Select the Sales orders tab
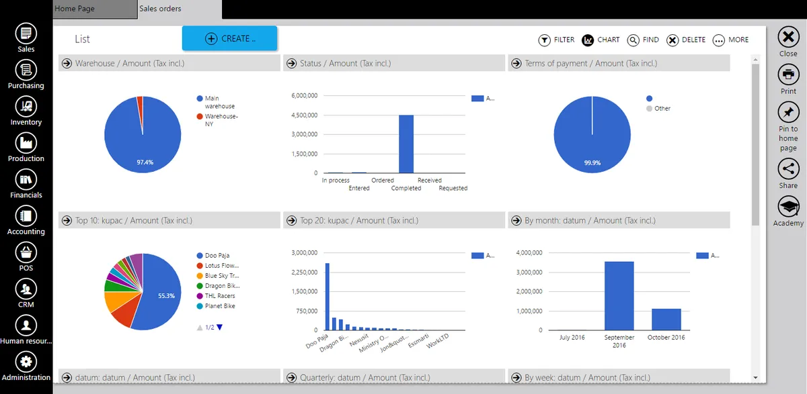Viewport: 807px width, 394px height. click(179, 9)
